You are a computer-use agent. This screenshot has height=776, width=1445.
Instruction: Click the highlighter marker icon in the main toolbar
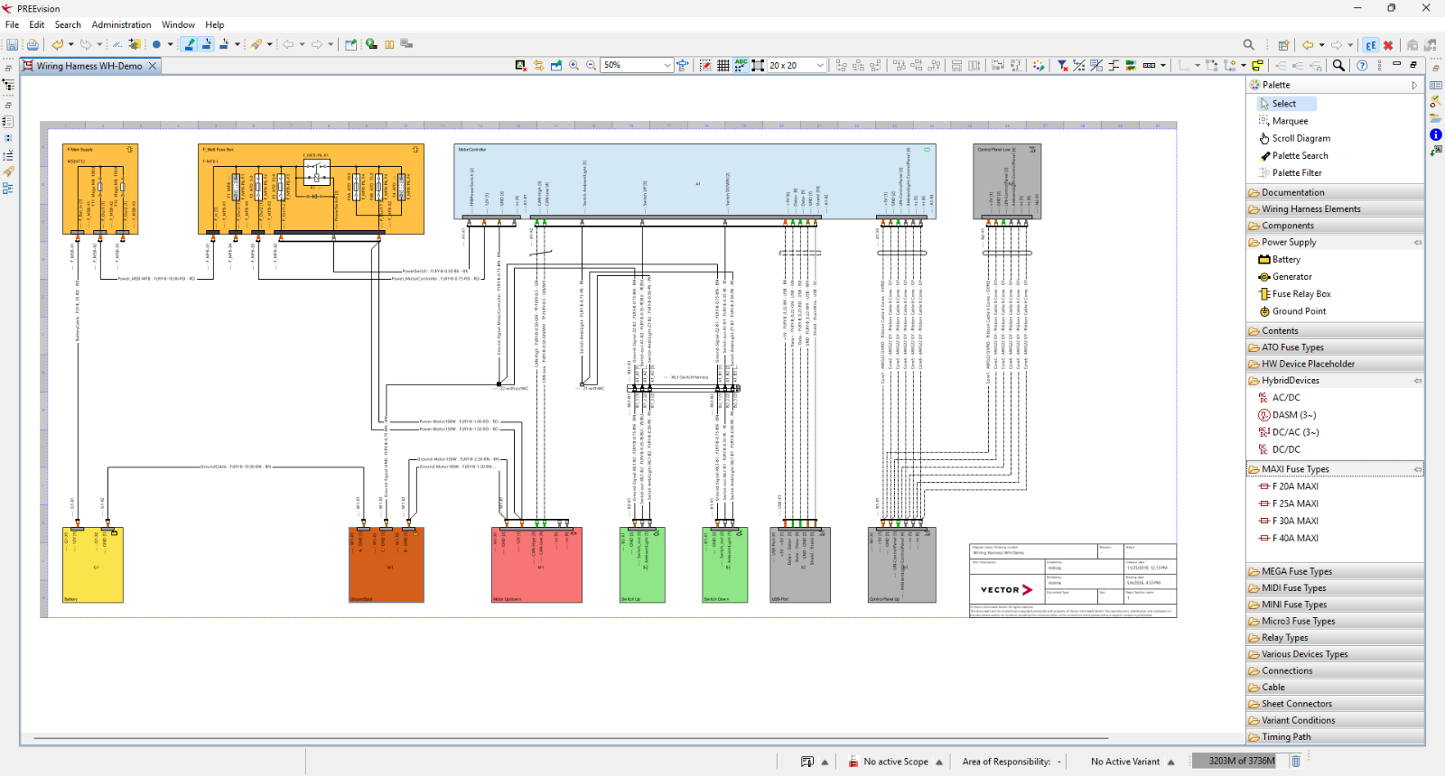point(256,44)
